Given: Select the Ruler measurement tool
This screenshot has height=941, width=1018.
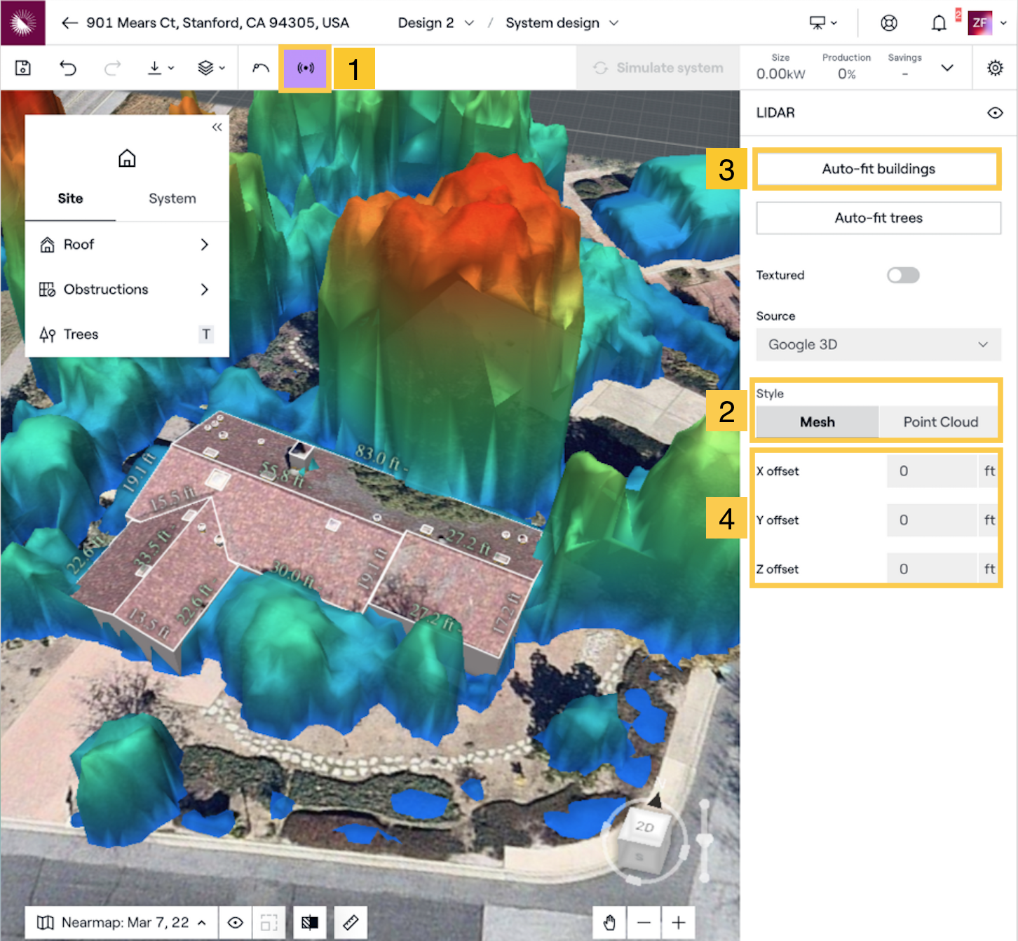Looking at the screenshot, I should click(351, 923).
